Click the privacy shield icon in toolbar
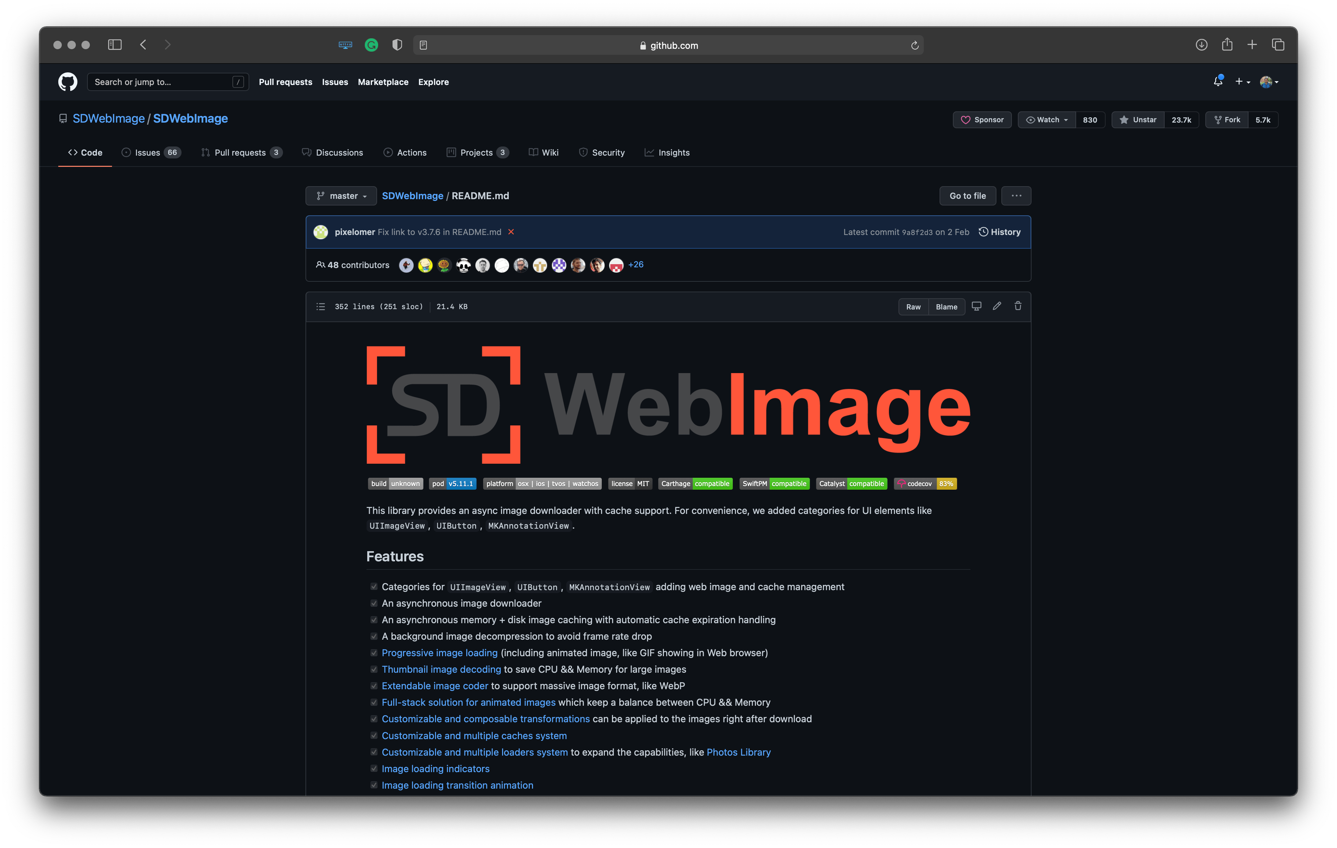Screen dimensions: 1337x848 click(397, 45)
